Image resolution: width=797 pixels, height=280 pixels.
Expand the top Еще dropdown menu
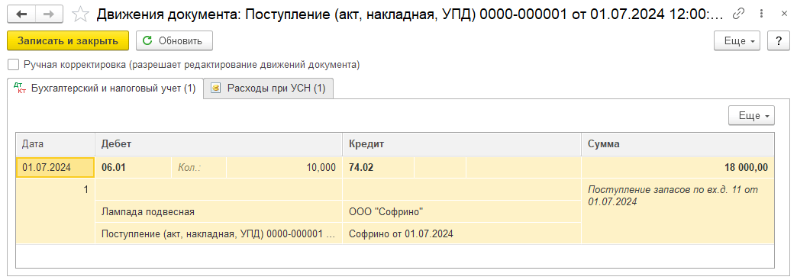coord(737,41)
